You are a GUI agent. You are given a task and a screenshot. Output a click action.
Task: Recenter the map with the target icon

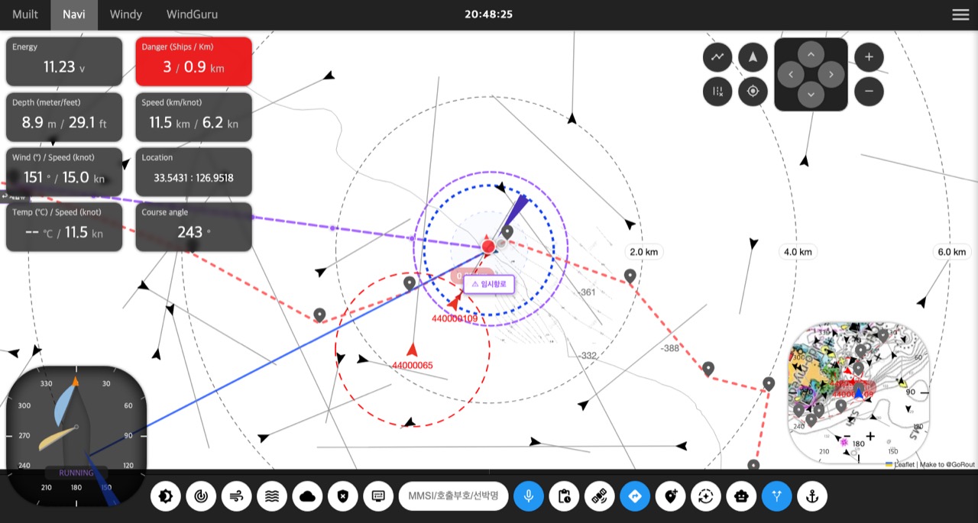click(753, 92)
